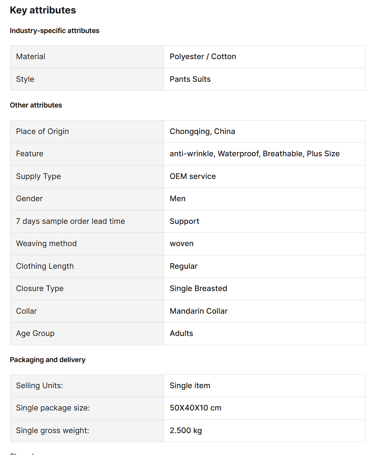Click the Single item selling units value
This screenshot has width=370, height=455.
190,386
